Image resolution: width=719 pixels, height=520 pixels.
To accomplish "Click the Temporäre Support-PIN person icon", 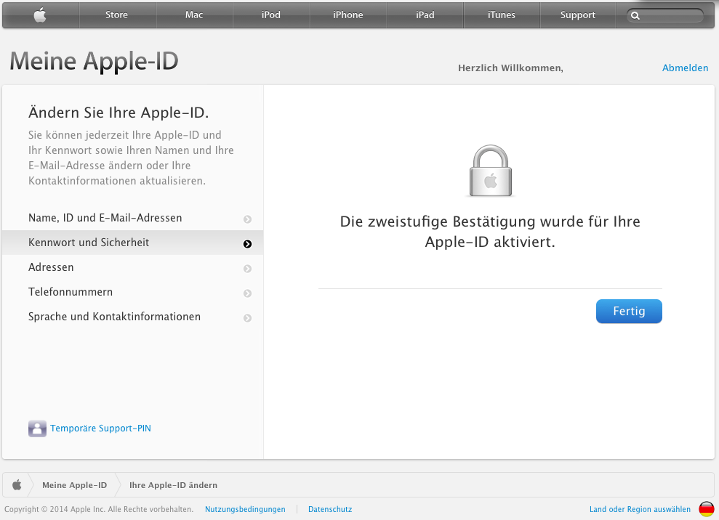I will click(x=37, y=428).
